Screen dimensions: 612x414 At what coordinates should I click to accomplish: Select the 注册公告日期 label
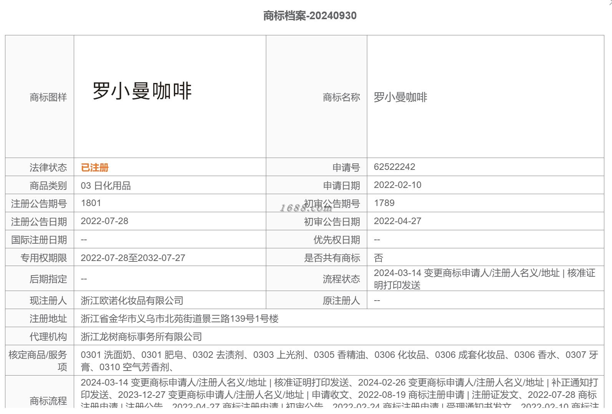tap(39, 222)
